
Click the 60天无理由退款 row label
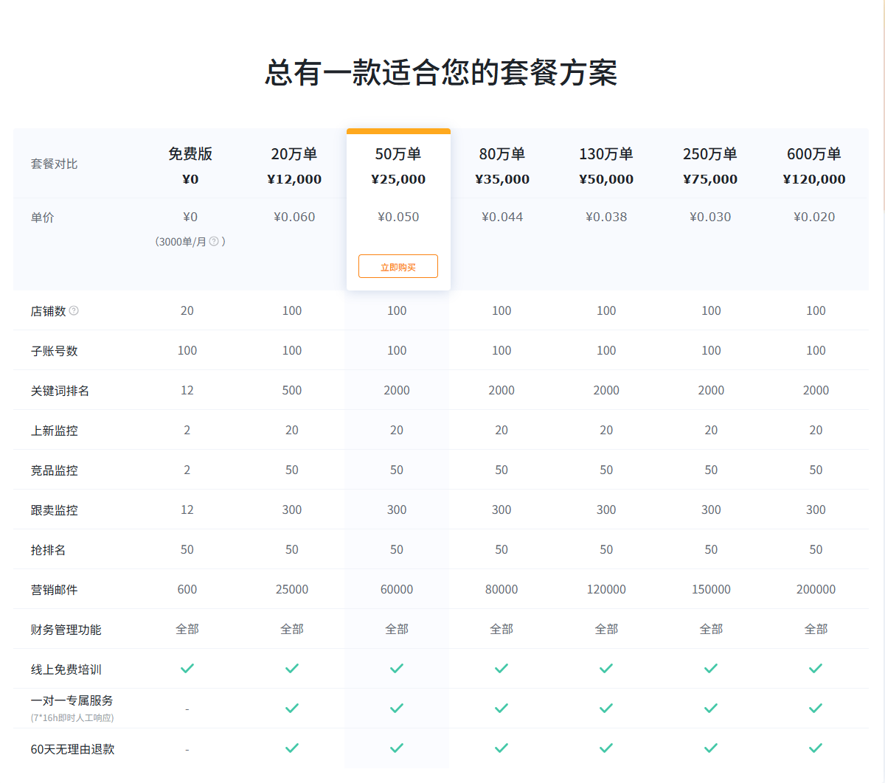click(x=72, y=749)
